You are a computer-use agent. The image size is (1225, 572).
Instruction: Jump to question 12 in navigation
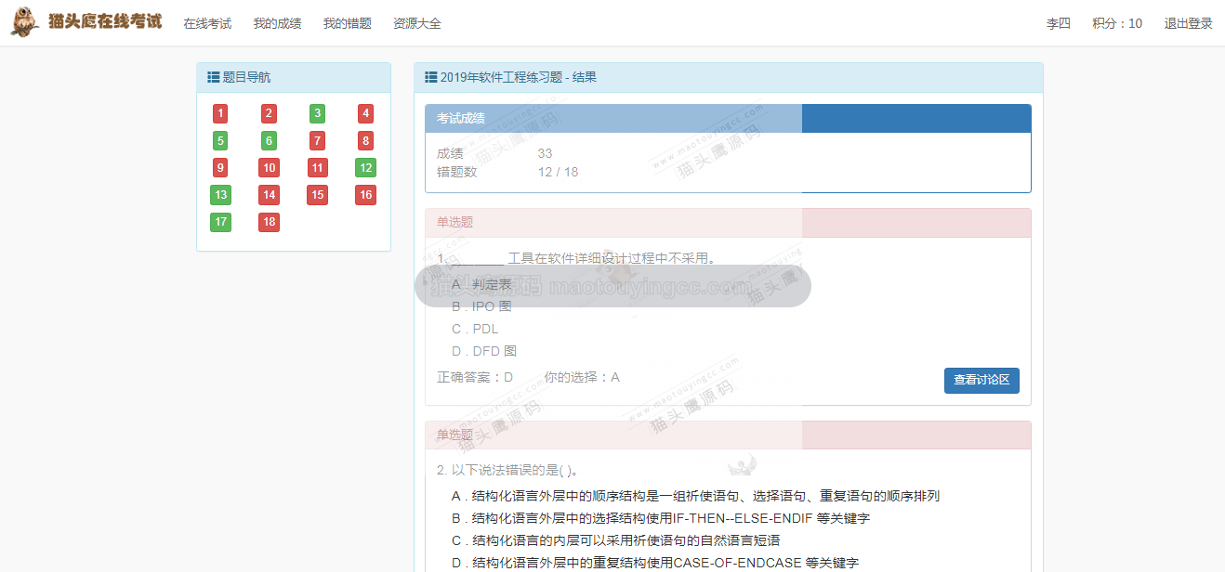pos(366,168)
